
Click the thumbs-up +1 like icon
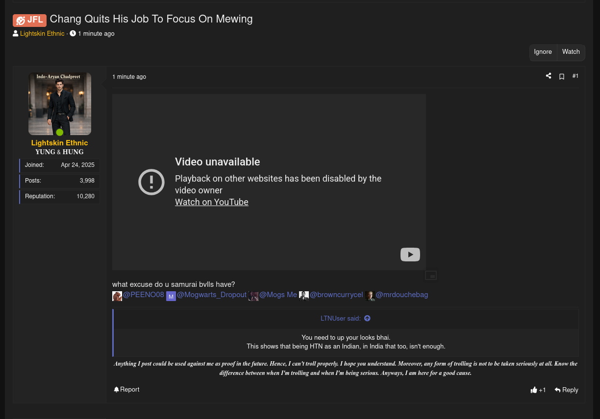(534, 390)
